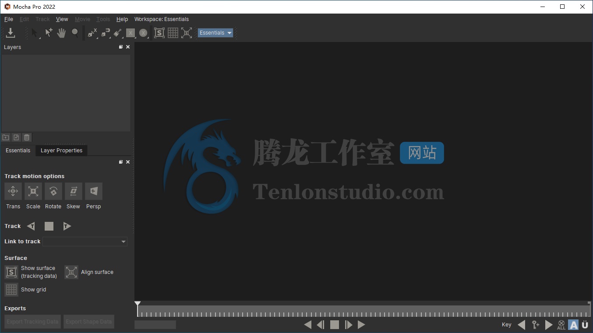The image size is (593, 333).
Task: Float the Essentials panel
Action: pyautogui.click(x=121, y=162)
